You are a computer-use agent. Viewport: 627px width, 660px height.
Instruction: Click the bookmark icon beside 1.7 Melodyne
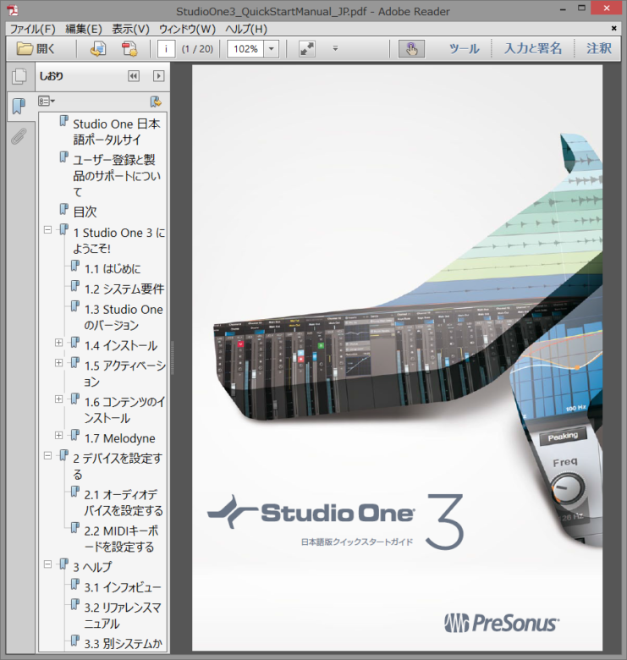(75, 435)
